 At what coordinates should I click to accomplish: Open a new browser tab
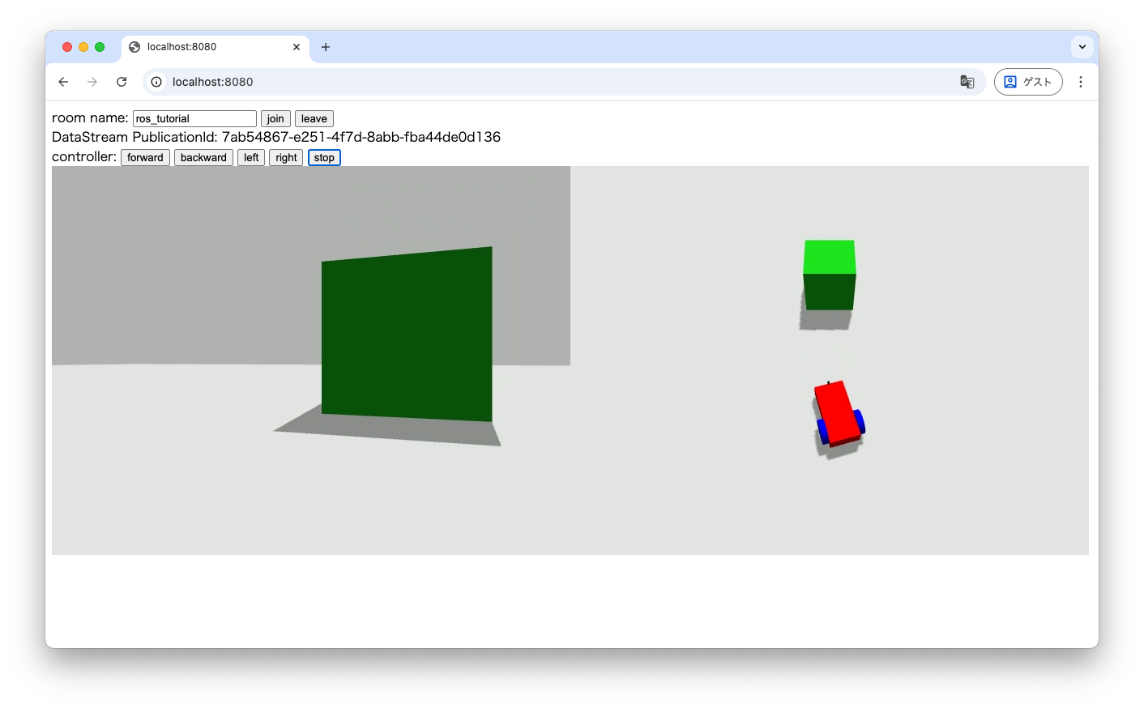click(326, 47)
